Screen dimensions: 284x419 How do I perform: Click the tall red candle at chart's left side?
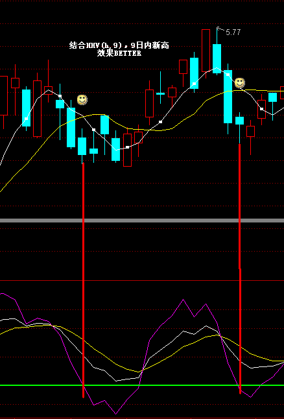[38, 108]
